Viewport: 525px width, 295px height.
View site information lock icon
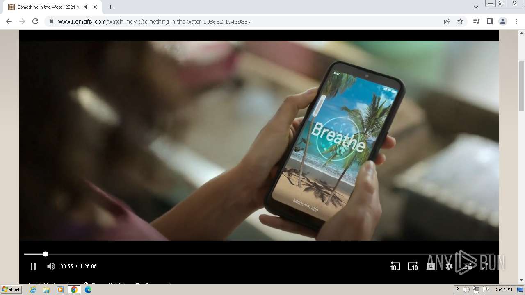(51, 21)
